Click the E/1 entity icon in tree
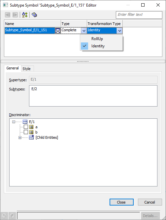The height and width of the screenshot is (220, 166). [25, 122]
